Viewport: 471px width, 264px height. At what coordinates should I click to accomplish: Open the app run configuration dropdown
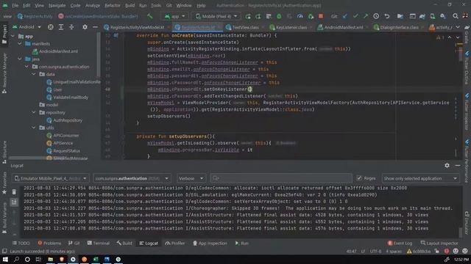pos(174,16)
